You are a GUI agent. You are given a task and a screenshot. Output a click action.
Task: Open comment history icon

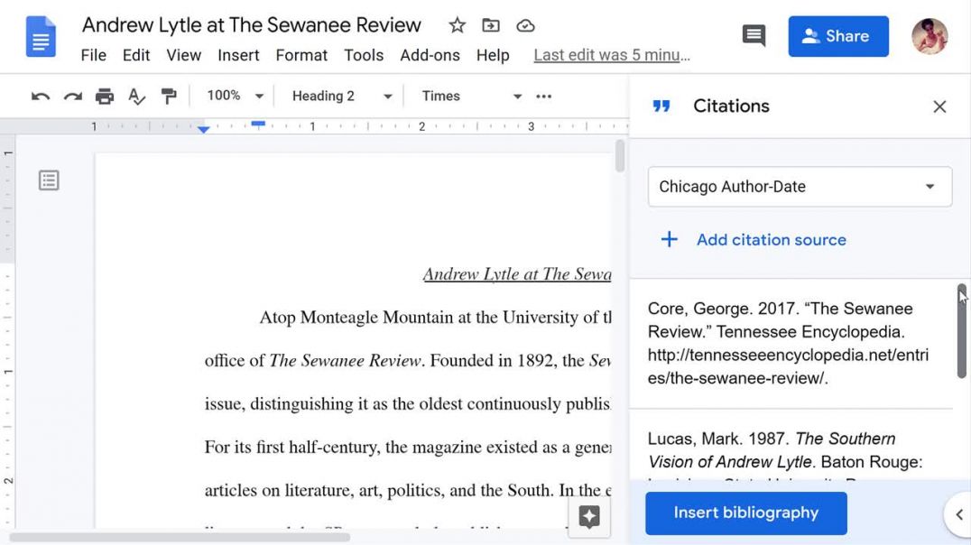(754, 36)
